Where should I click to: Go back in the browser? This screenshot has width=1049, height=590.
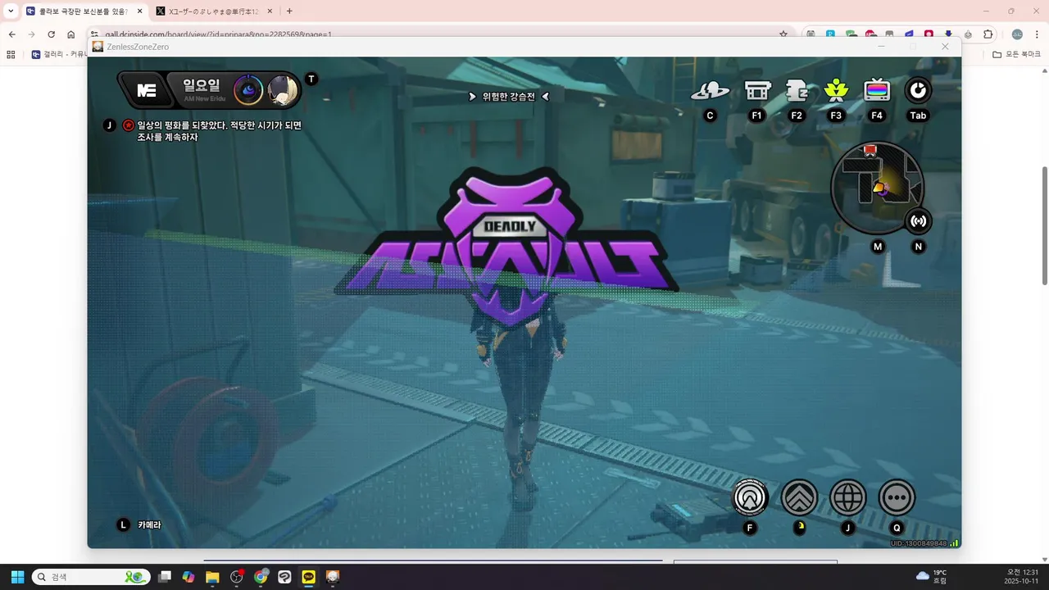[x=11, y=34]
